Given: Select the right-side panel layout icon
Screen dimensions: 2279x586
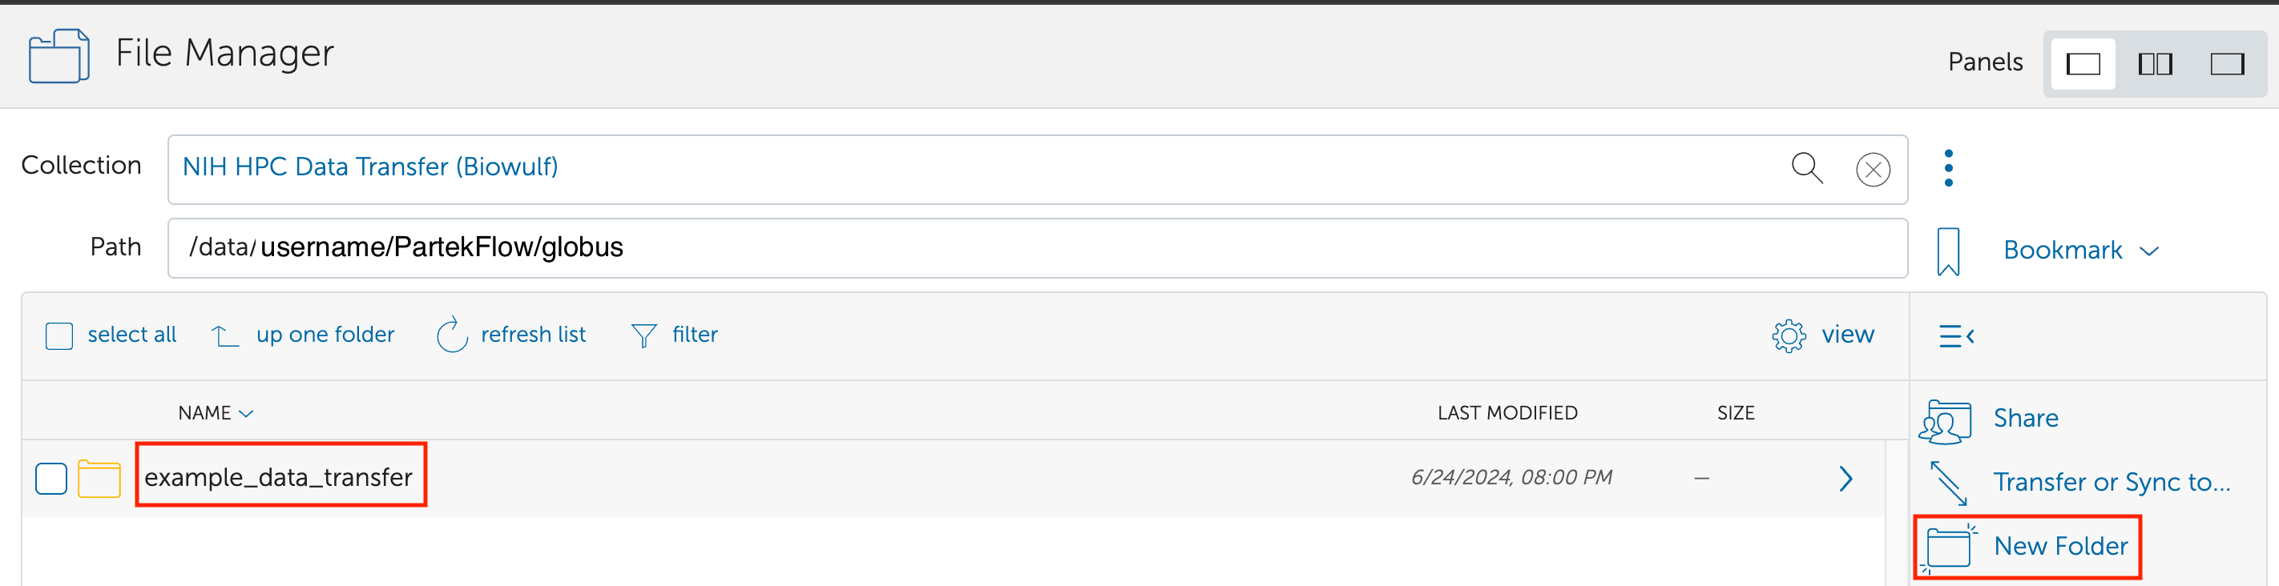Looking at the screenshot, I should pyautogui.click(x=2226, y=63).
